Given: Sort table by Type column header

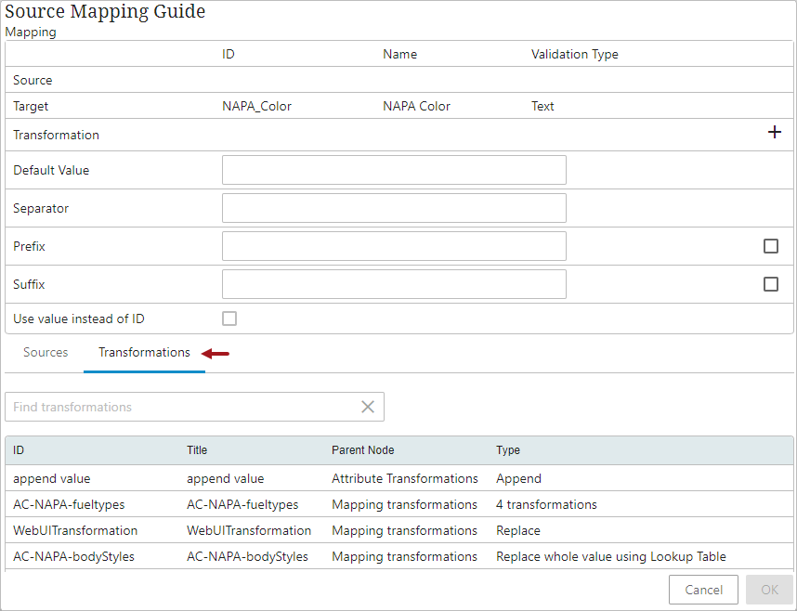Looking at the screenshot, I should point(508,450).
